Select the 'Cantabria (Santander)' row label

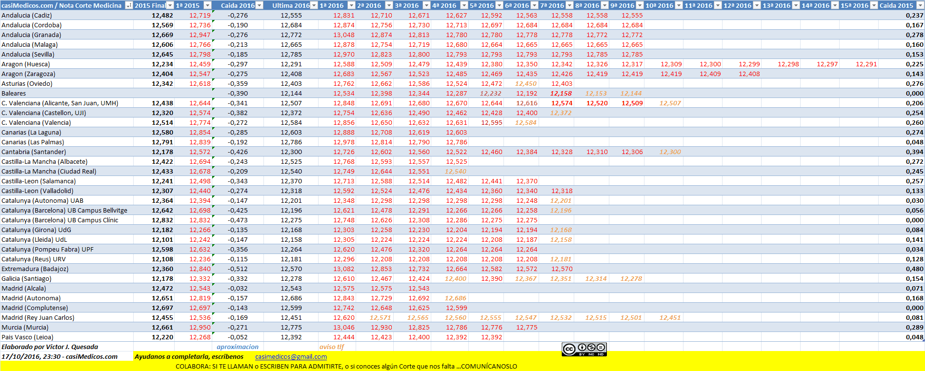click(34, 152)
